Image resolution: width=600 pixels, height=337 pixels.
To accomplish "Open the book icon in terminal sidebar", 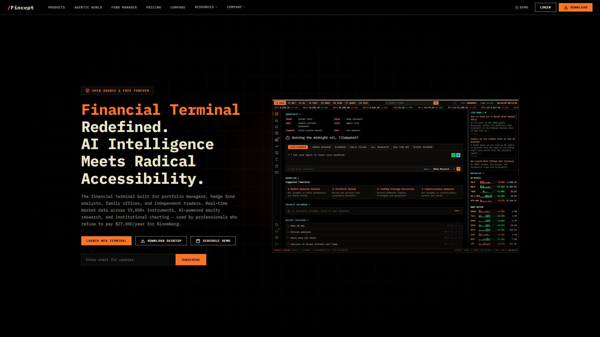I will (277, 153).
